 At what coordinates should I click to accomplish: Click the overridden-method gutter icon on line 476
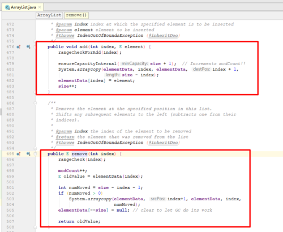28,47
